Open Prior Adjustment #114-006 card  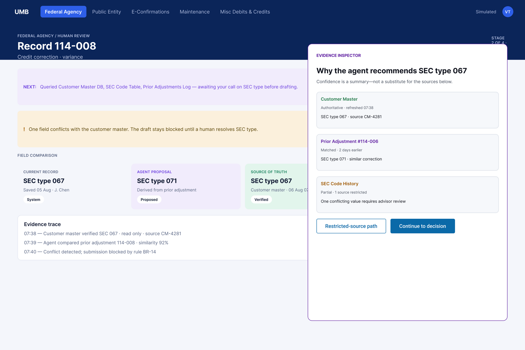pyautogui.click(x=407, y=152)
